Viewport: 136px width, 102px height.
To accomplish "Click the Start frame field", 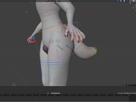I will coord(129,93).
